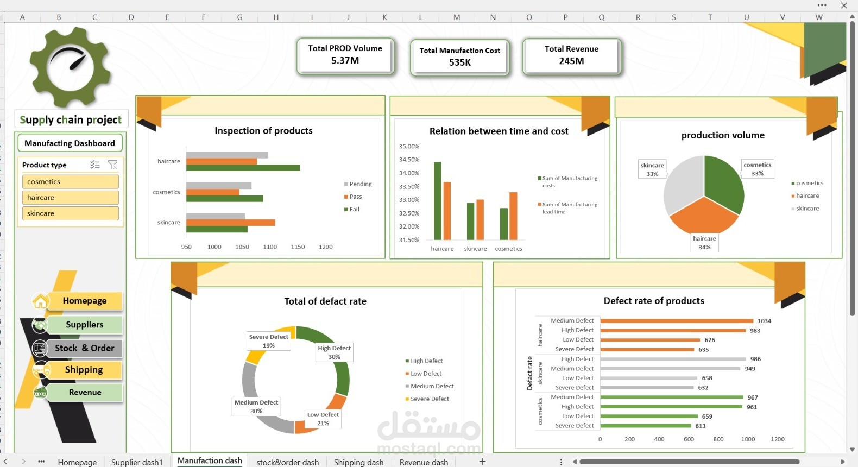Click the handshake icon beside Suppliers
The height and width of the screenshot is (467, 858).
tap(40, 325)
